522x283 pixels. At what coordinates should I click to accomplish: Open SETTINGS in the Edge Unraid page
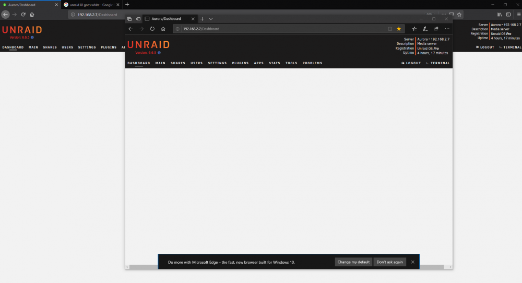click(x=217, y=63)
